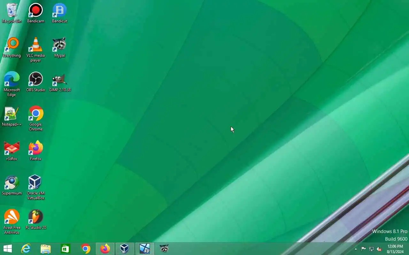
Task: Click the Mypal raccoon taskbar icon
Action: [x=164, y=249]
